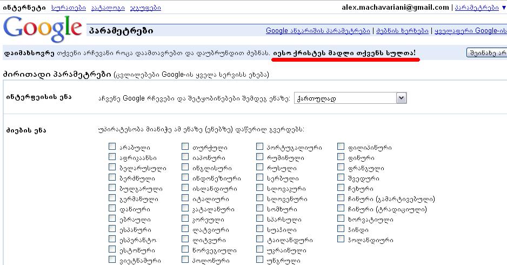Check the ჰინდი language checkbox

click(341, 229)
